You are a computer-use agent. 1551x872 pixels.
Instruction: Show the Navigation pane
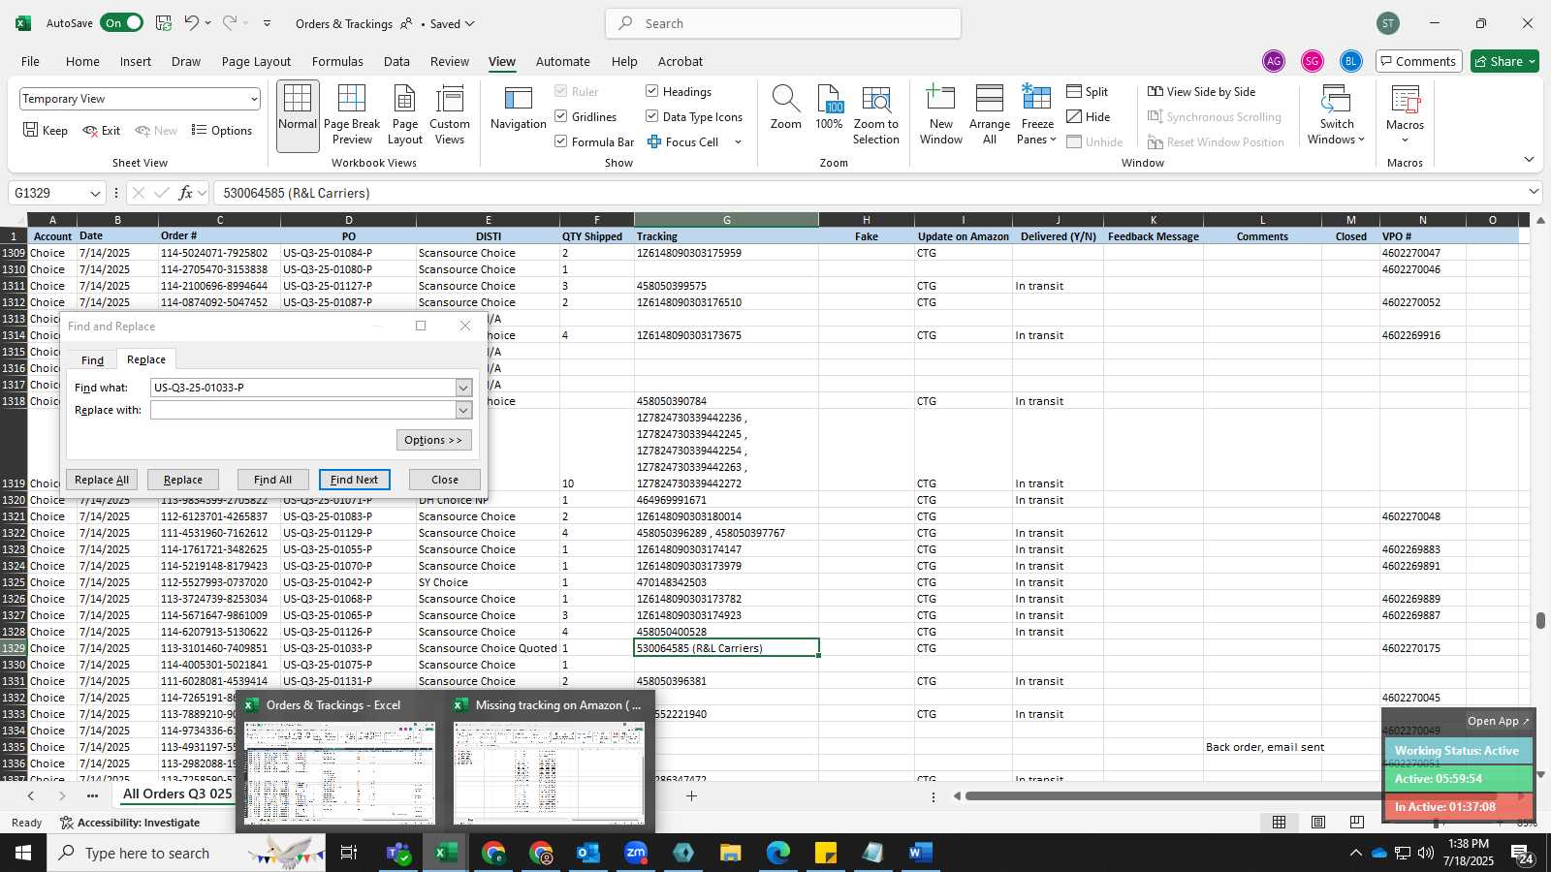(519, 109)
